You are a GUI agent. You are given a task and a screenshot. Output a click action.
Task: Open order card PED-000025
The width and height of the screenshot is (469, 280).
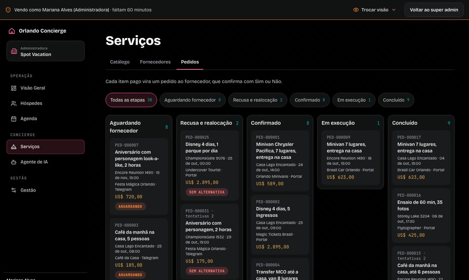click(210, 165)
